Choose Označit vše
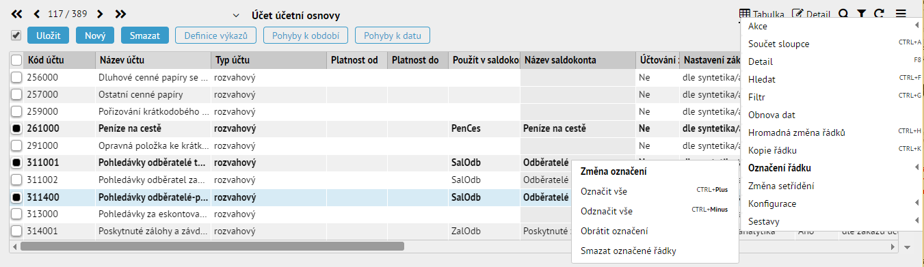 [x=655, y=191]
